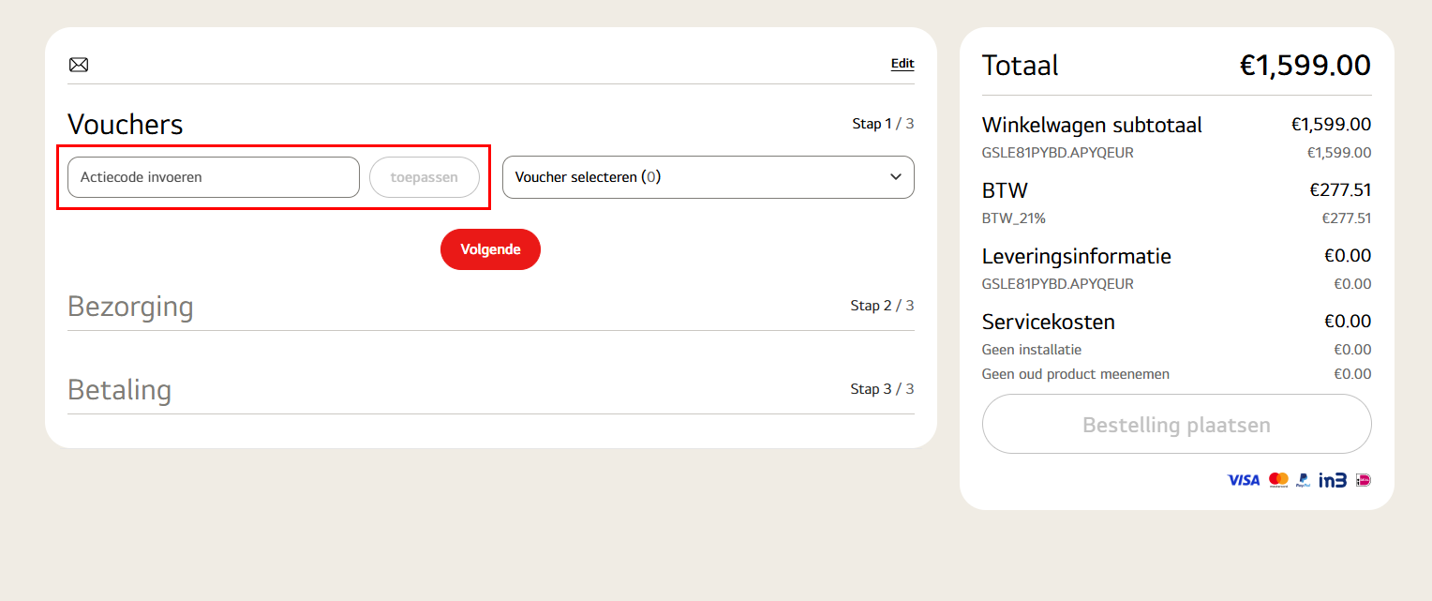
Task: Expand the Bezorging step section
Action: click(130, 307)
